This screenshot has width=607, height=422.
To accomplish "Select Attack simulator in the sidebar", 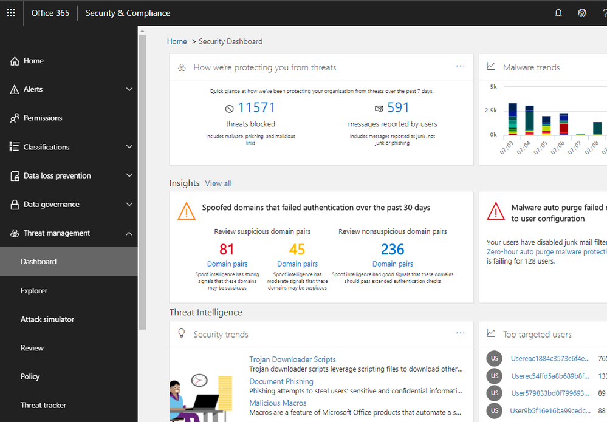I will pyautogui.click(x=47, y=319).
